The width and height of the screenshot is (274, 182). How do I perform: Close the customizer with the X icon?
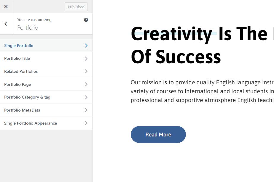pos(6,7)
